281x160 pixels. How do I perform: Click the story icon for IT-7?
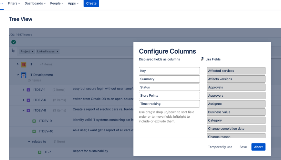(40, 152)
